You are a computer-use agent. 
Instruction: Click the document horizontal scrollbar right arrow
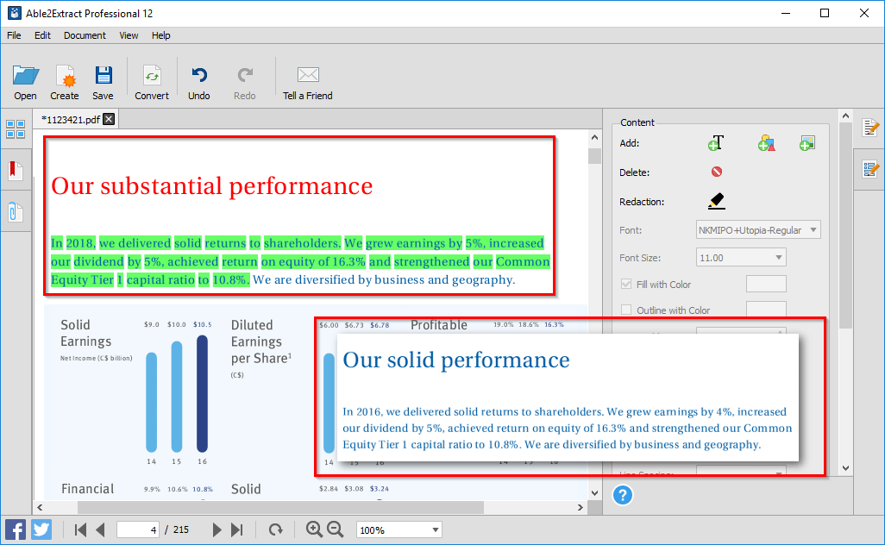(581, 507)
